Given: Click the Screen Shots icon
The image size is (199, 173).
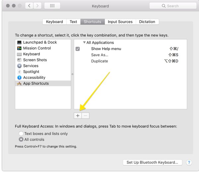Looking at the screenshot, I should (20, 60).
